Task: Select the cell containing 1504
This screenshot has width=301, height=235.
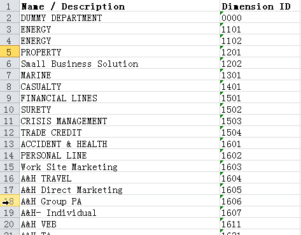Action: (x=260, y=132)
